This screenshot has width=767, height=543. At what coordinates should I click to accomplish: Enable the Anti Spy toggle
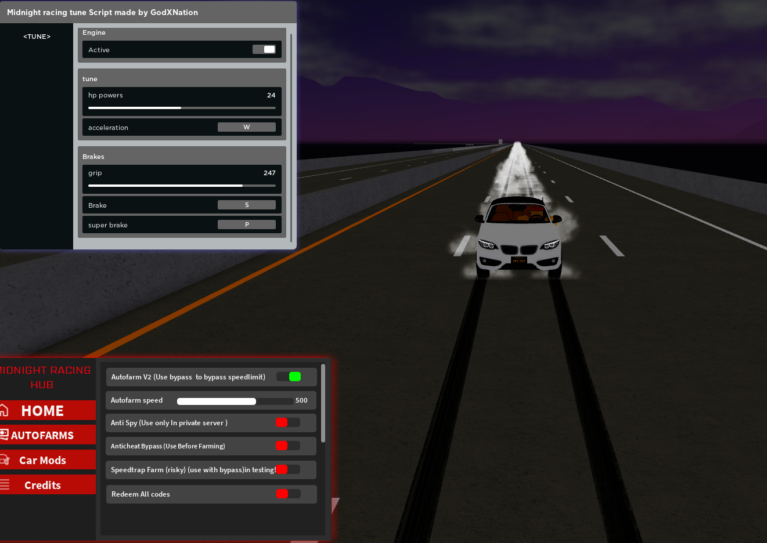click(288, 422)
